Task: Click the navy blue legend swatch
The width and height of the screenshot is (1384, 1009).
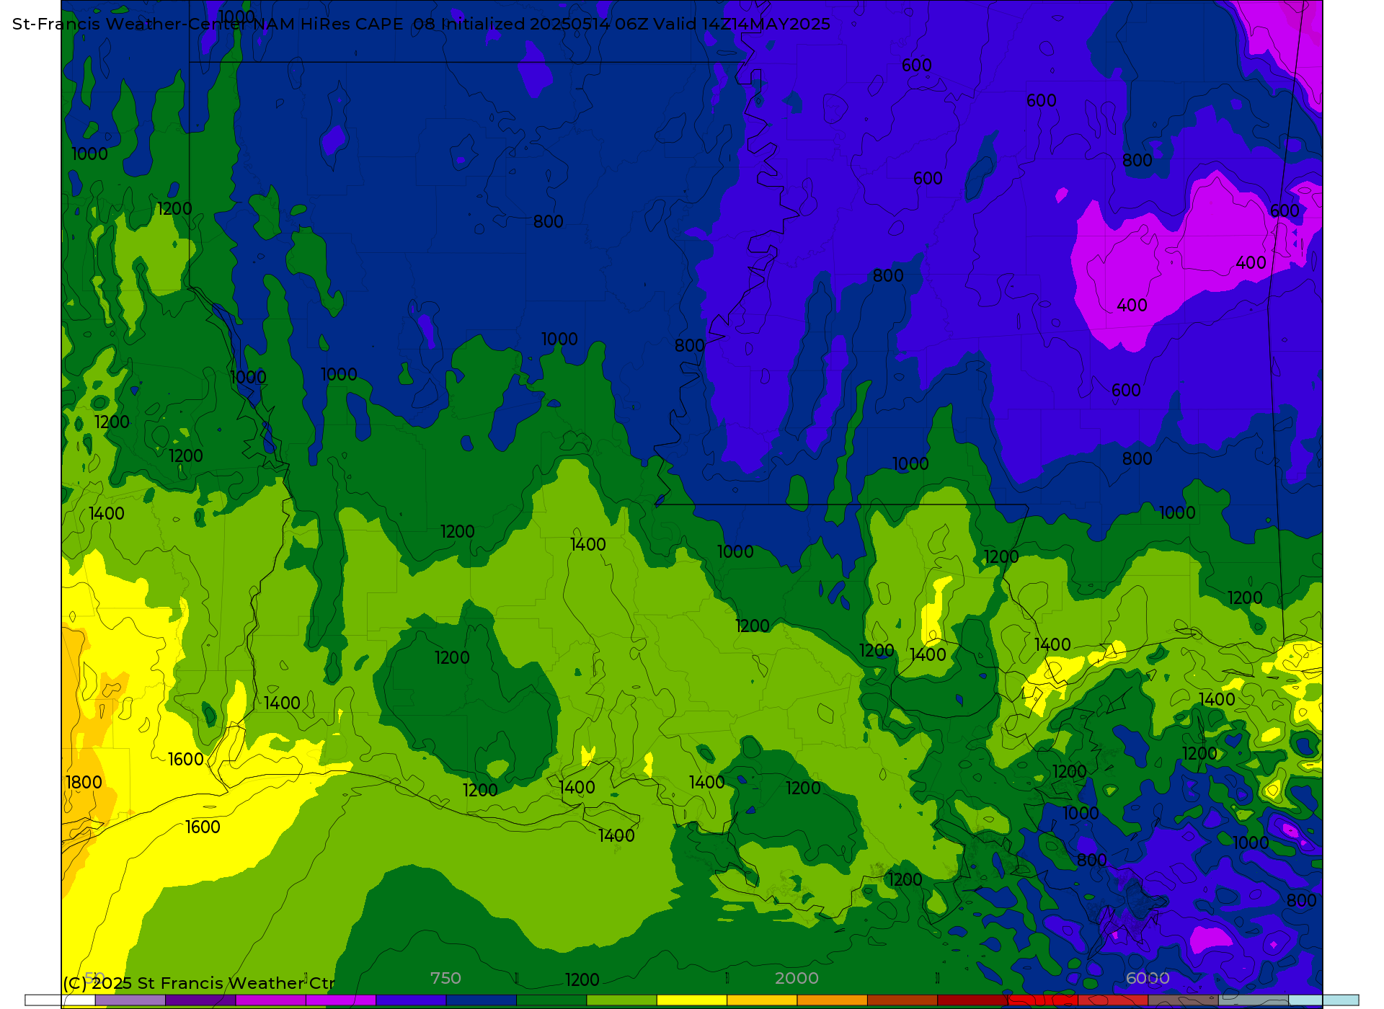Action: (x=481, y=1000)
